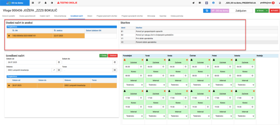Go to the Osebni načrt tab
This screenshot has width=280, height=125.
point(45,16)
